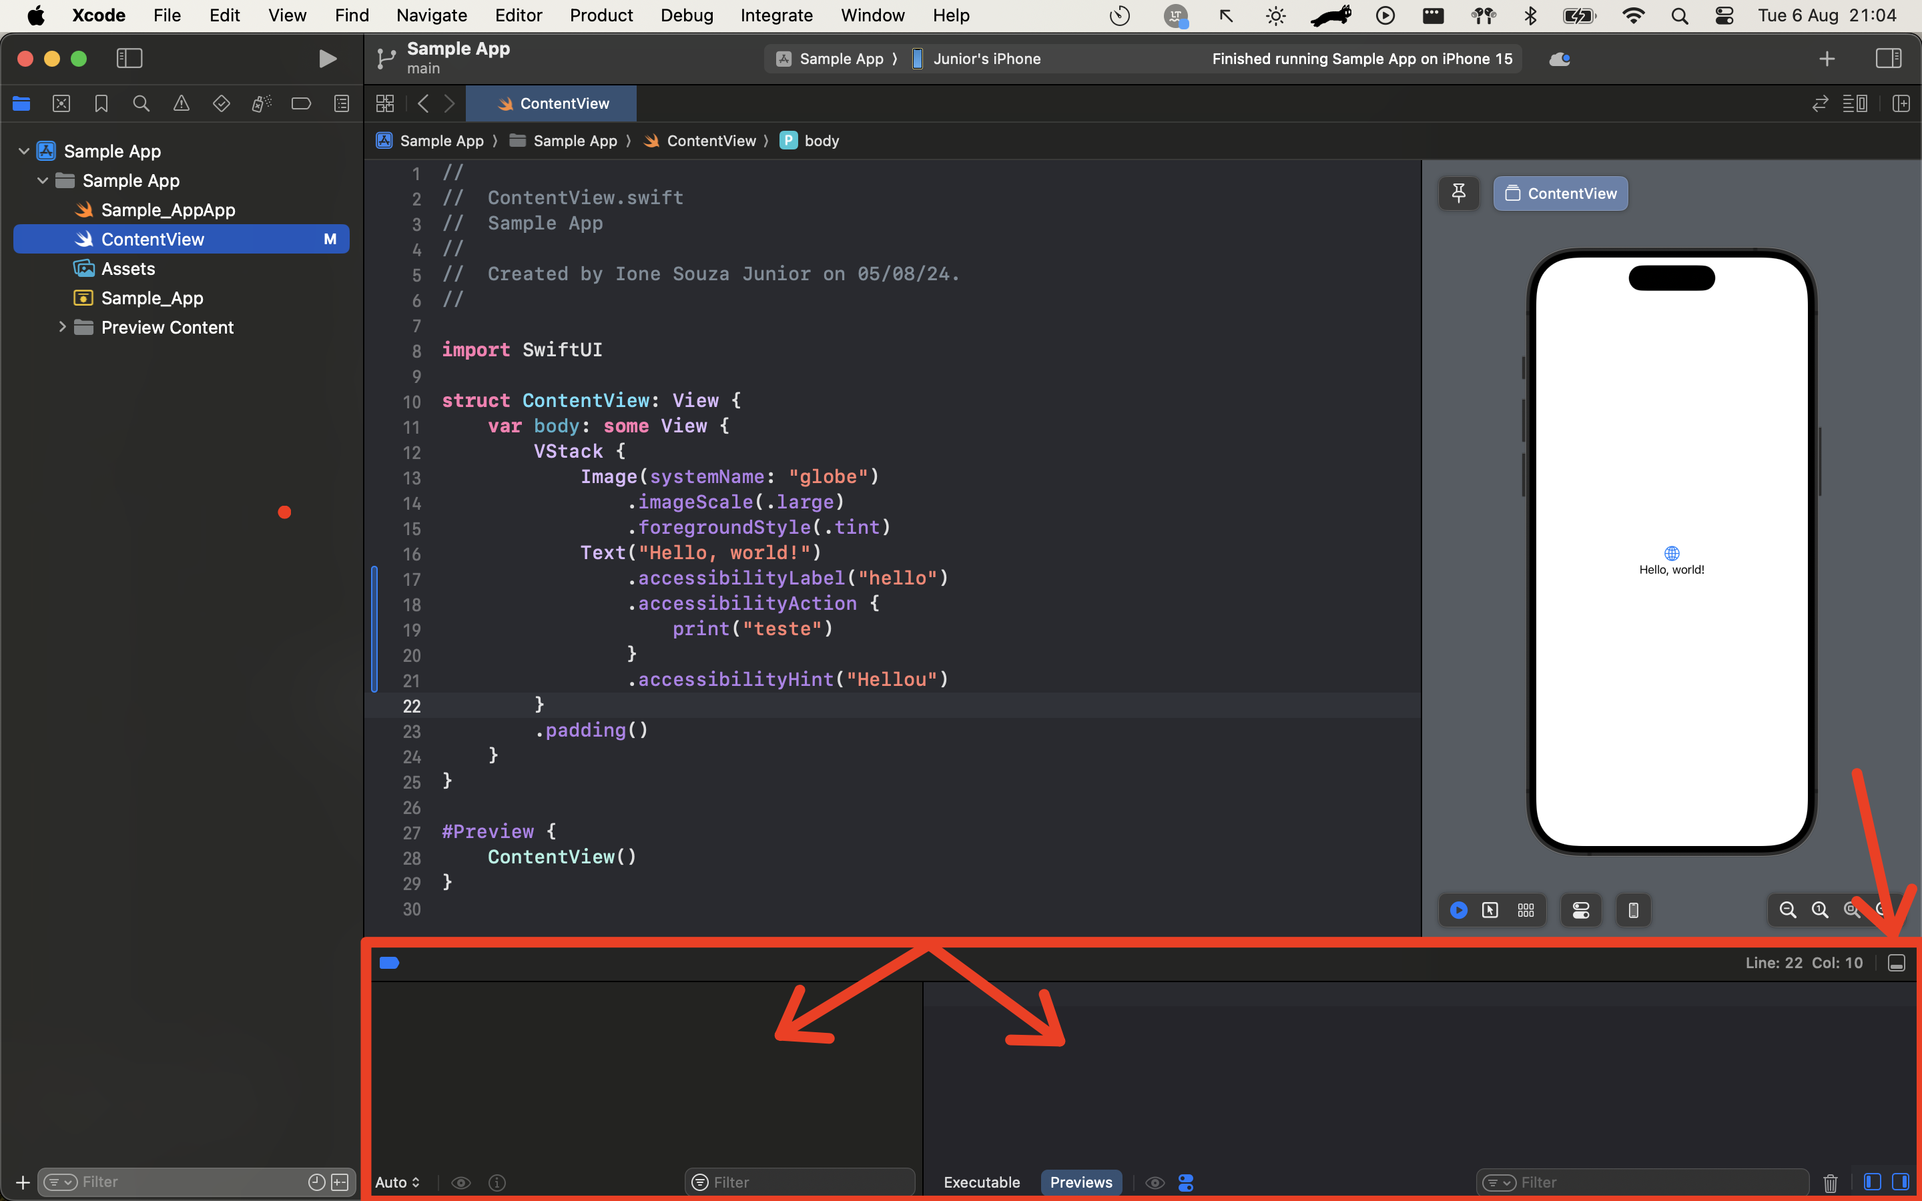This screenshot has height=1201, width=1922.
Task: Click the variables Filter field
Action: [x=799, y=1183]
